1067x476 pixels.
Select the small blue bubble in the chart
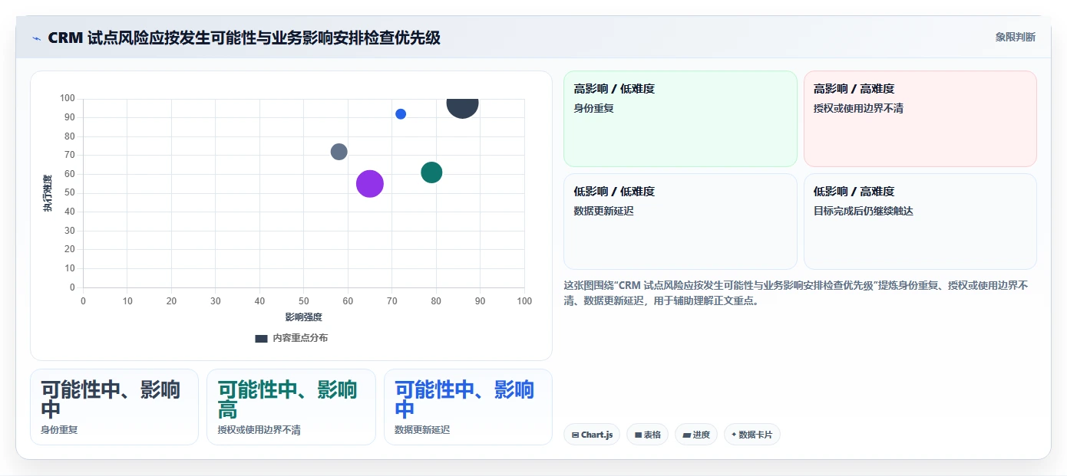(x=401, y=114)
